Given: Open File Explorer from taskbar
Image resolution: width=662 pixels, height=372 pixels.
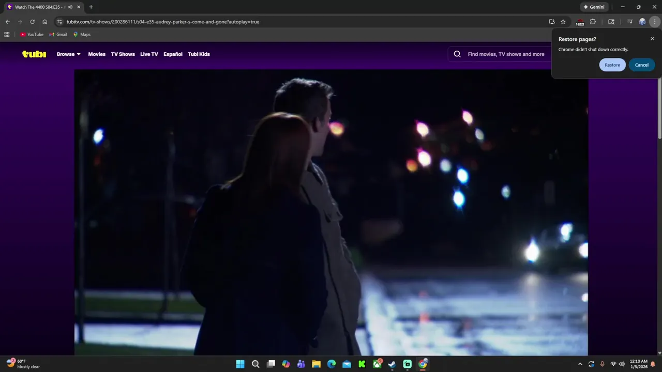Looking at the screenshot, I should point(316,364).
